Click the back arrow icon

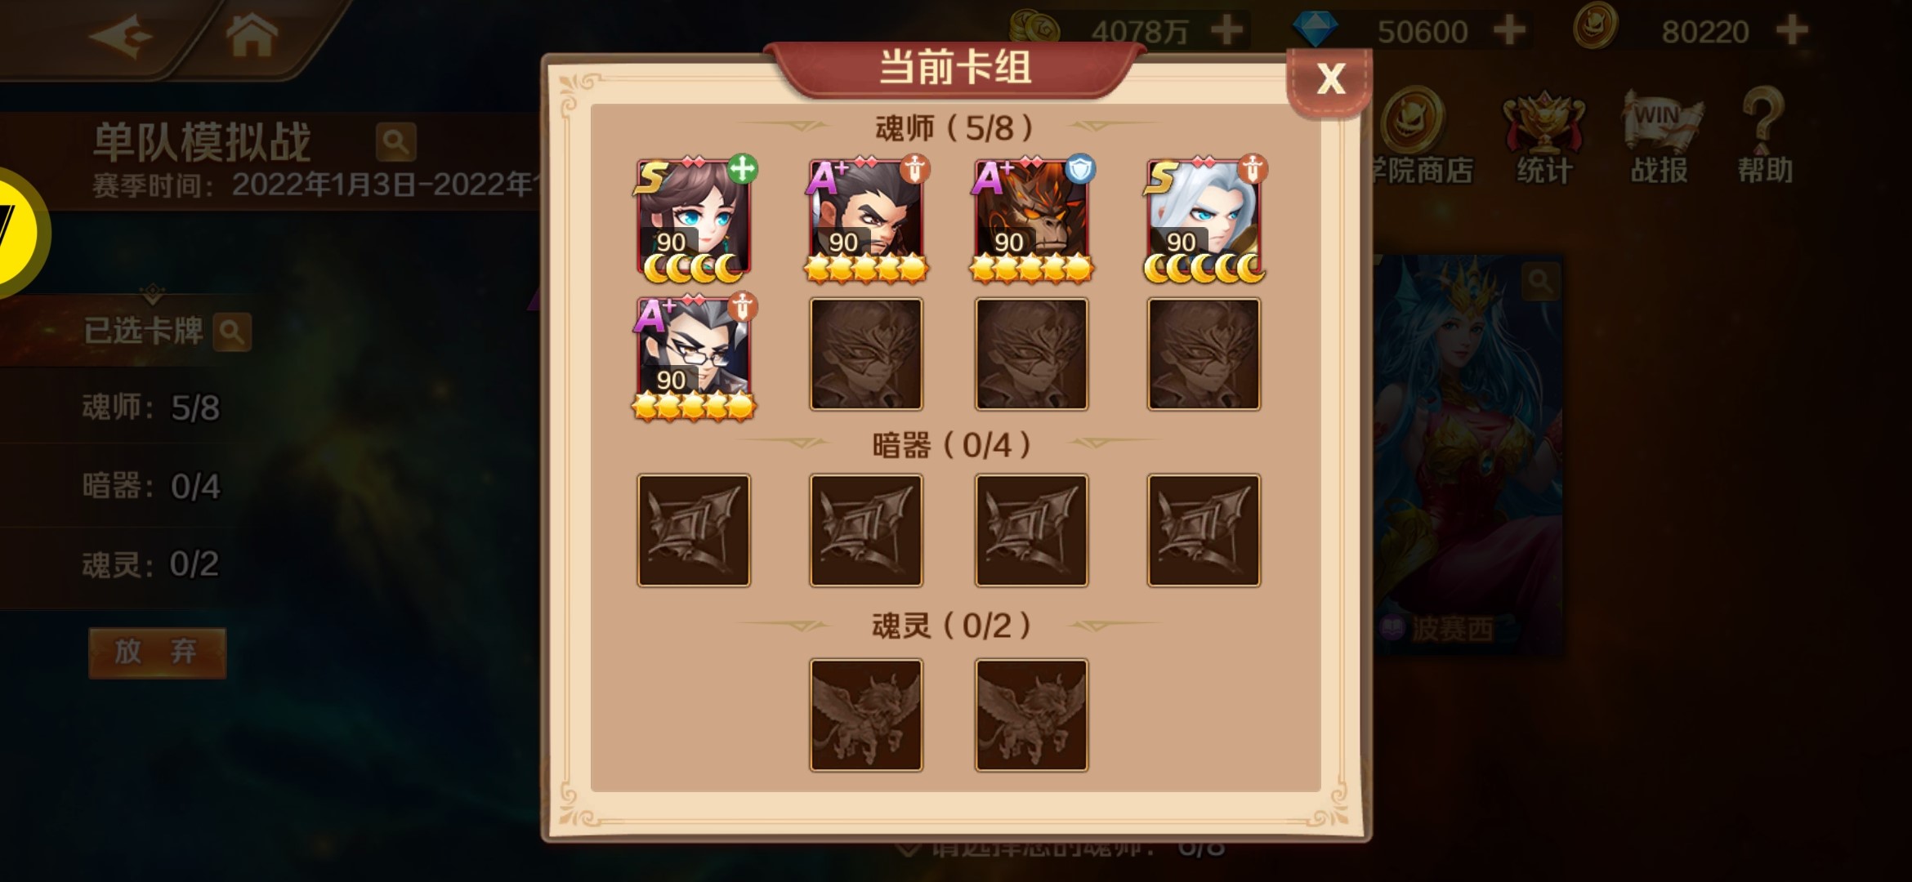pyautogui.click(x=120, y=37)
